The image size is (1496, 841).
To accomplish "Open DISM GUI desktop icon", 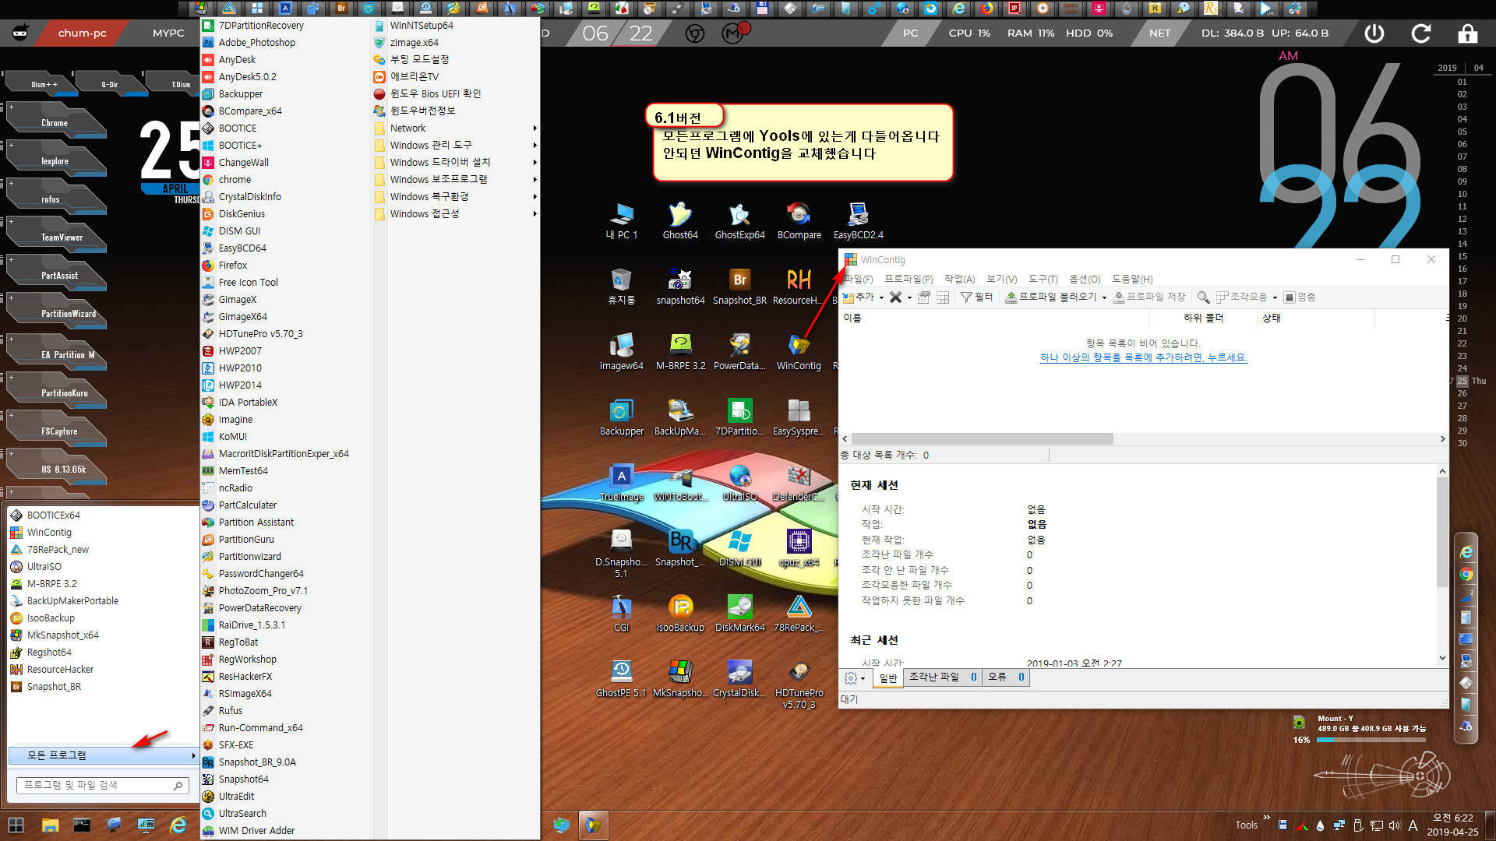I will tap(739, 547).
